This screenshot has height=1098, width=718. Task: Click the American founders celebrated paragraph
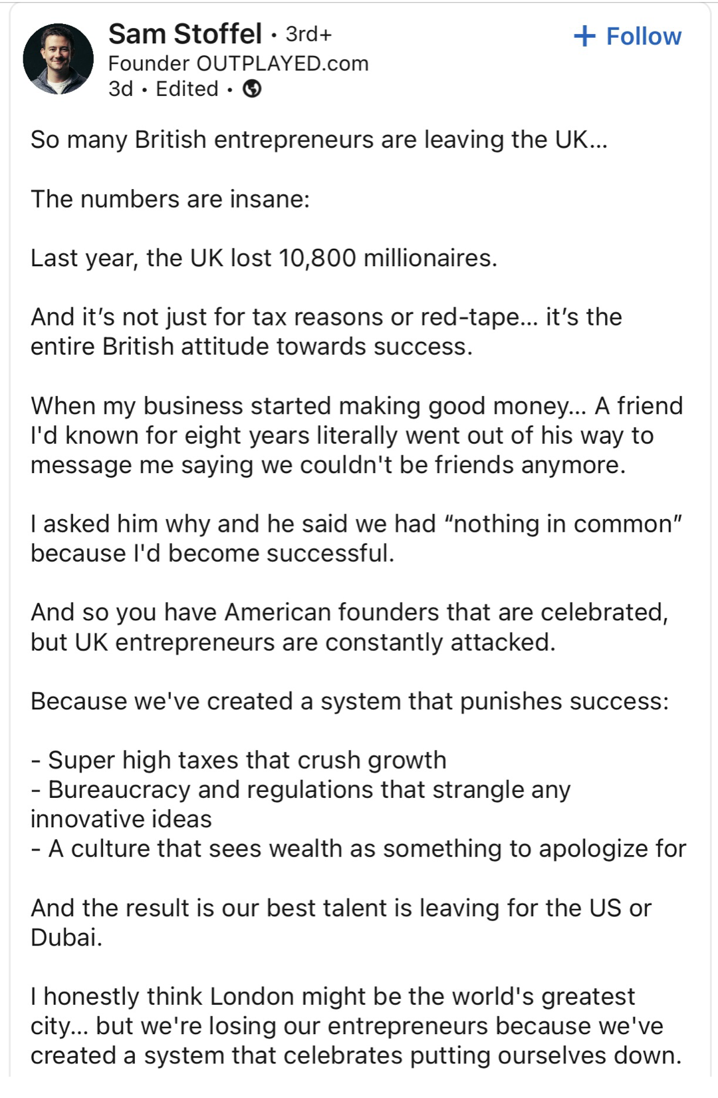click(x=349, y=627)
